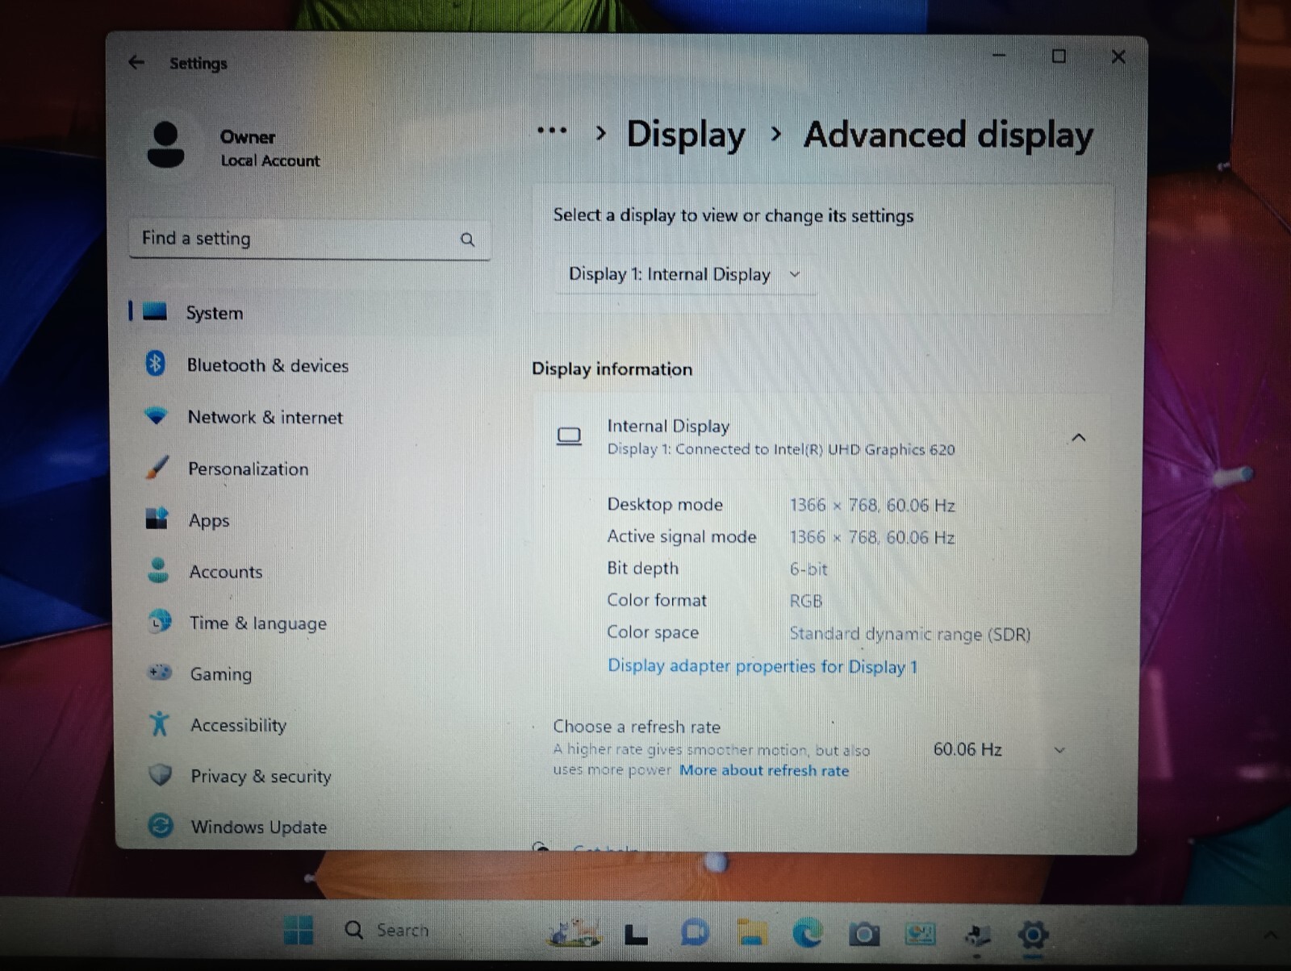The height and width of the screenshot is (971, 1291).
Task: Open Accessibility settings
Action: (x=309, y=725)
